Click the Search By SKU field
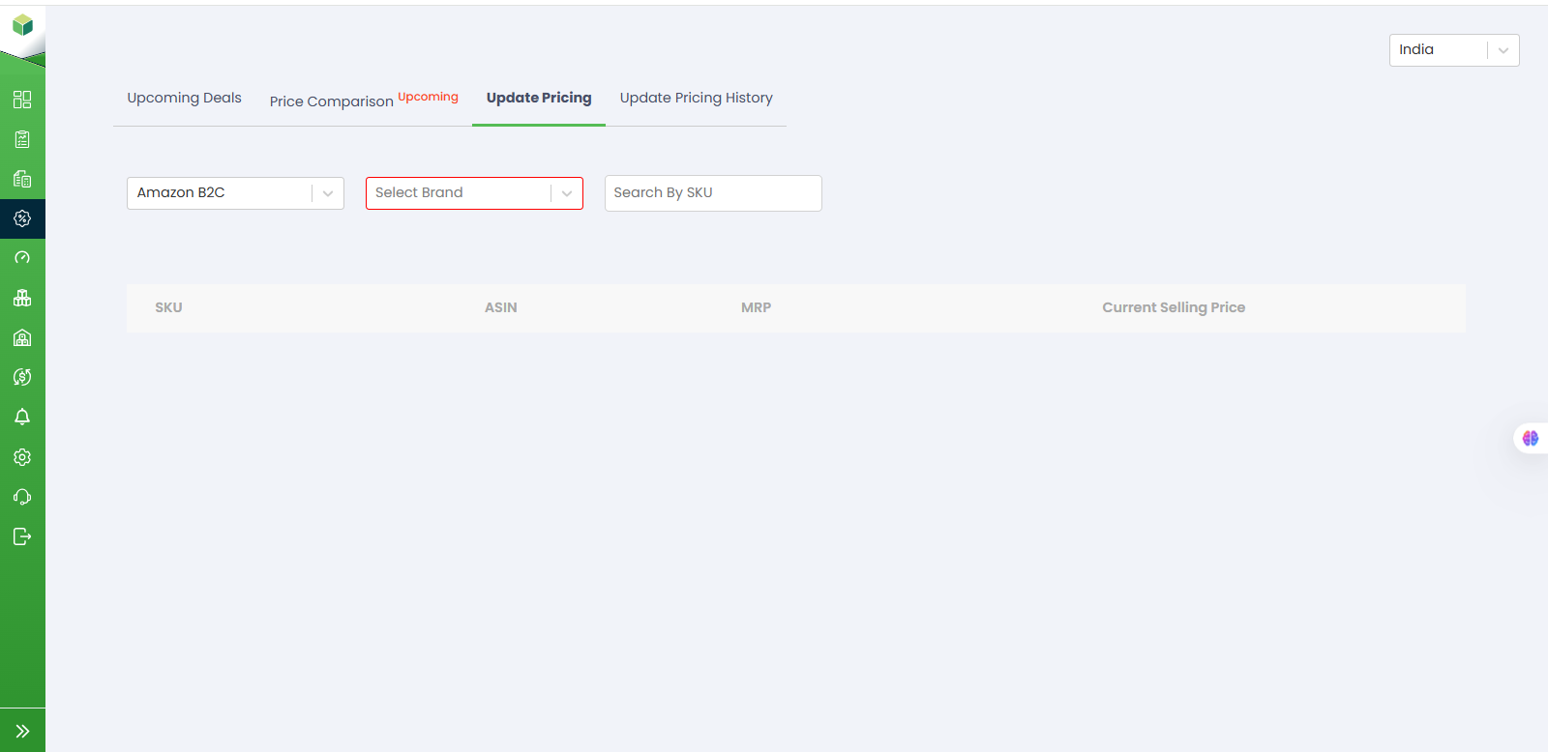The image size is (1548, 752). click(713, 193)
